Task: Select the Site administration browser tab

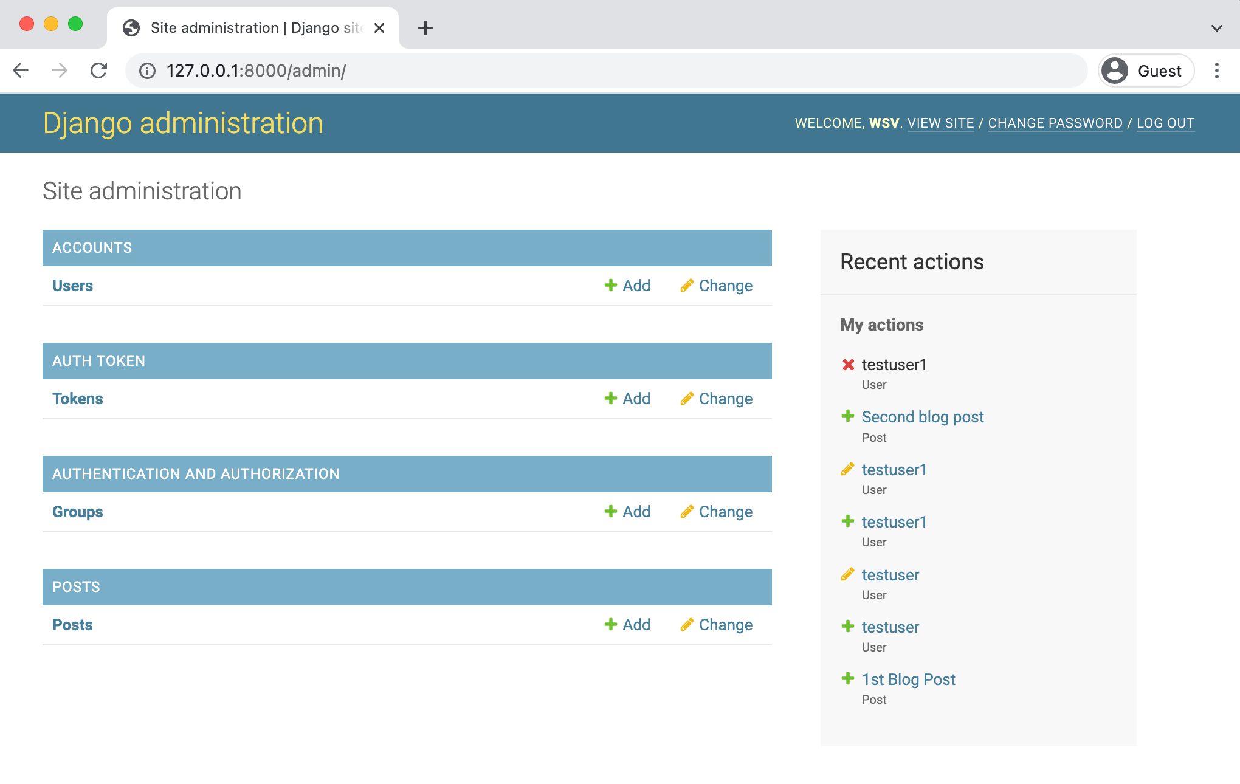Action: pos(253,28)
